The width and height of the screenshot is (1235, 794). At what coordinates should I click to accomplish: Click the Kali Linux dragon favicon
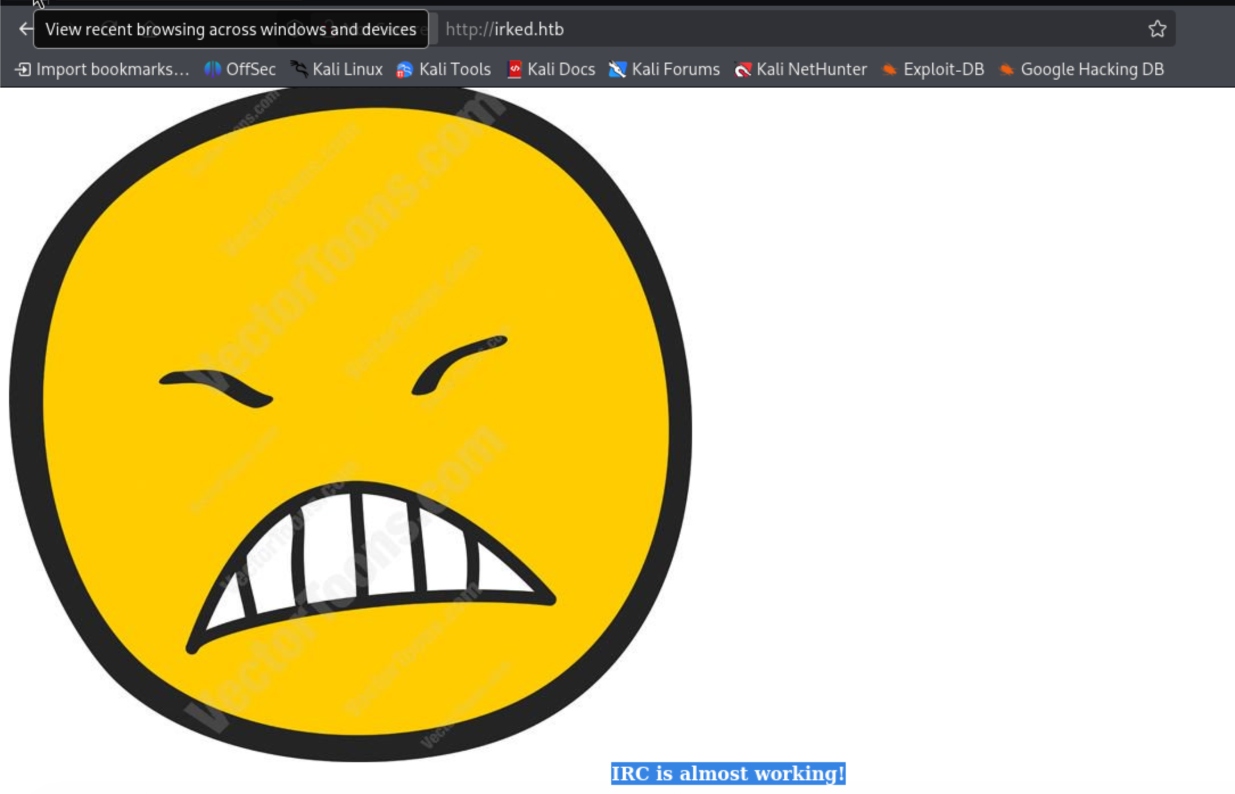299,69
